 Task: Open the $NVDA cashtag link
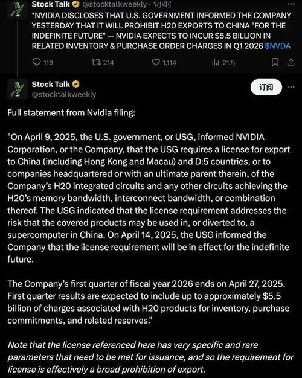pos(278,46)
